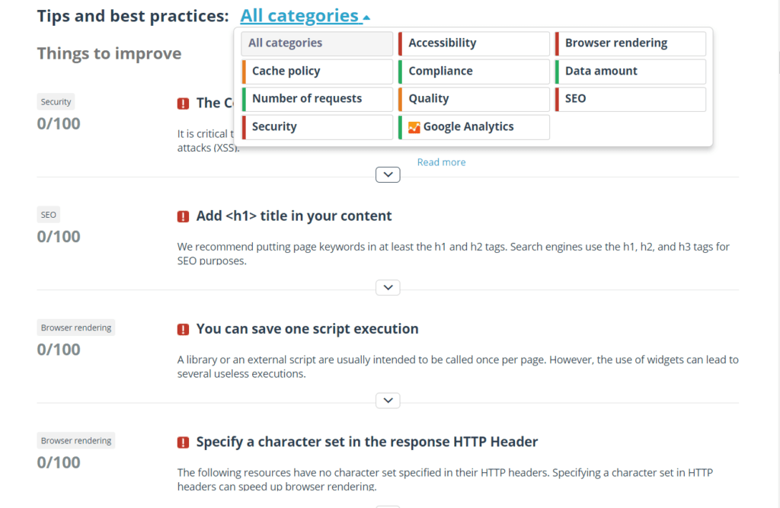
Task: Click alert icon beside Add h1 title
Action: pos(183,216)
